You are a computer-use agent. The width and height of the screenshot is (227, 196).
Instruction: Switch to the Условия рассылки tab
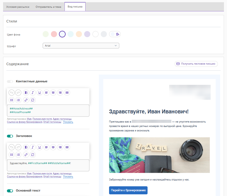point(18,7)
